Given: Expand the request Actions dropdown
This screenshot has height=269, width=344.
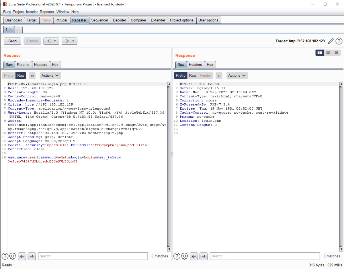Looking at the screenshot, I should tap(50, 76).
